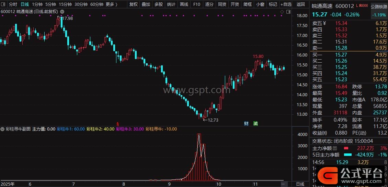Switch to the 分时 intraday tab
This screenshot has width=388, height=187.
click(x=13, y=4)
